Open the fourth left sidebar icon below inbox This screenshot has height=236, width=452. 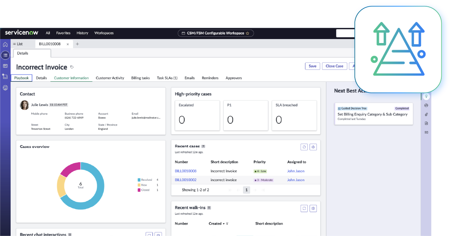click(x=5, y=77)
